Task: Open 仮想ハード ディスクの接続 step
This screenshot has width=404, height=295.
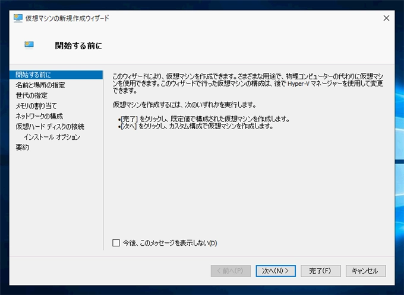Action: tap(50, 126)
